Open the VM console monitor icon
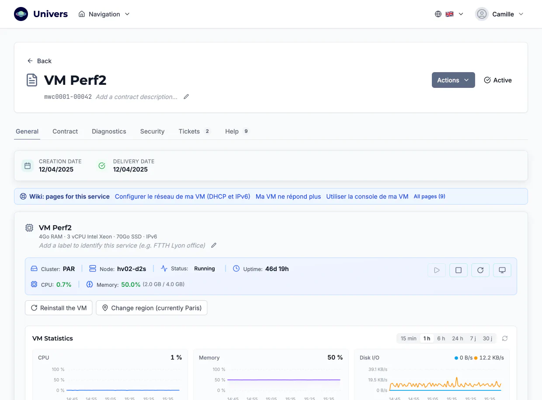This screenshot has width=542, height=400. (x=502, y=270)
